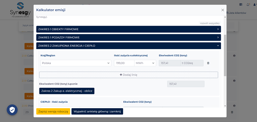
Task: Click 'CIEPŁO - Ilość zużycia' label
Action: pos(54,102)
